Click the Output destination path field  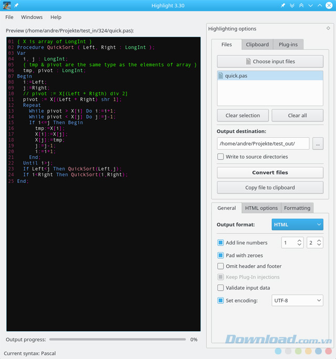tap(263, 143)
